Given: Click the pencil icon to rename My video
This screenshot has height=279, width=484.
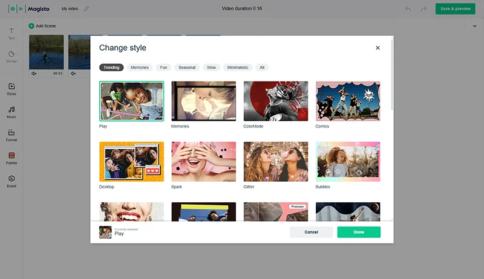Looking at the screenshot, I should coord(87,9).
